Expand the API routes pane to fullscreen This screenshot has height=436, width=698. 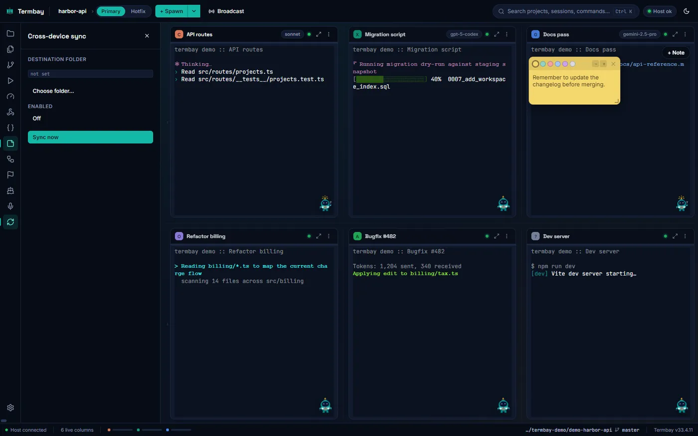tap(319, 34)
